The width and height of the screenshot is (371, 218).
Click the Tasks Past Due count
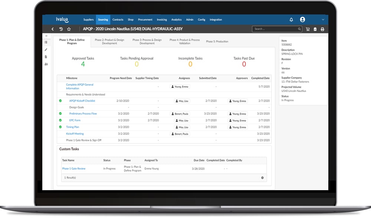point(244,64)
